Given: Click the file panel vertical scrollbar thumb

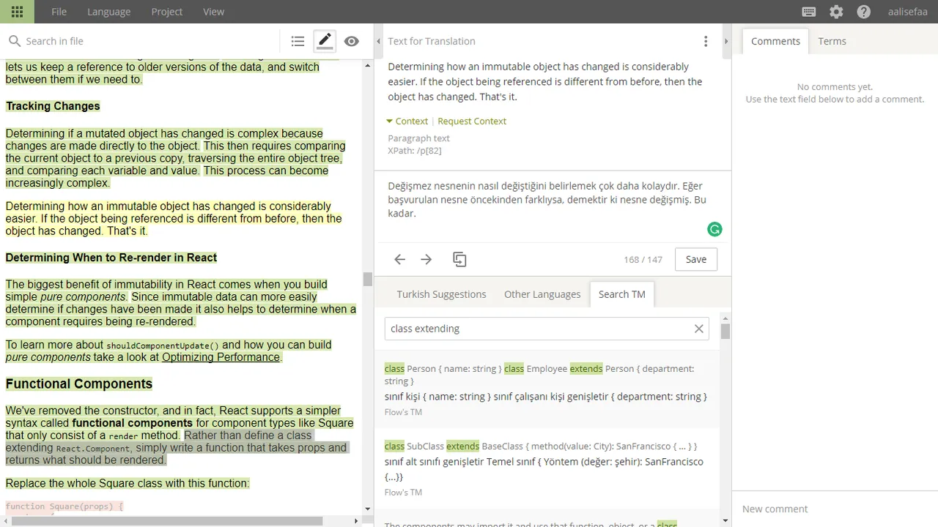Looking at the screenshot, I should coord(368,279).
